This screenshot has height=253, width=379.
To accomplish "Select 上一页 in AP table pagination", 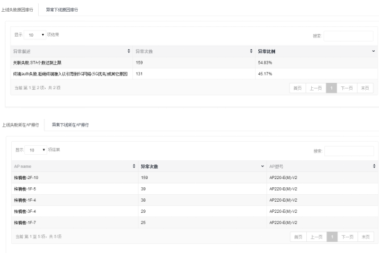I will 317,237.
